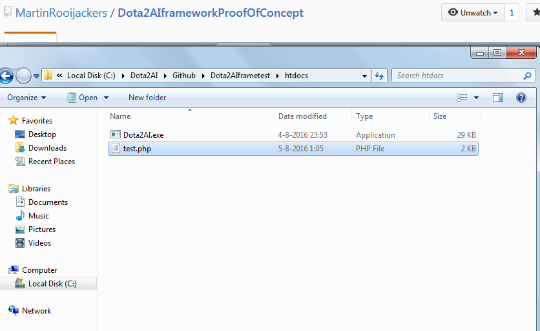Open recent locations dropdown next to Forward arrow
The image size is (540, 331).
tap(37, 76)
